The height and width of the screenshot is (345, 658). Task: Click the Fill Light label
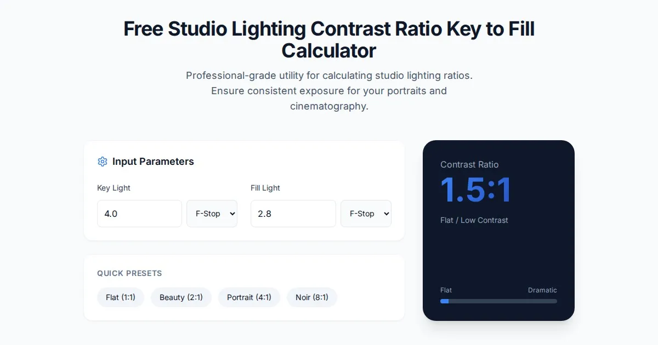point(265,188)
